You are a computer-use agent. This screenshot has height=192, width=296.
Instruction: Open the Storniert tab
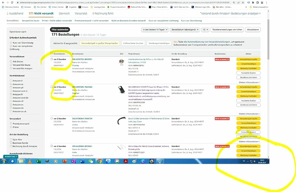(64, 13)
